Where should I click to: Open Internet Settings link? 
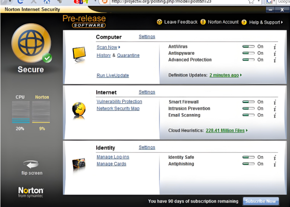coord(147,92)
